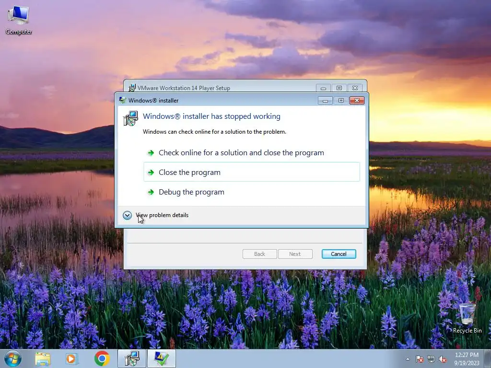Open the muted volume tray icon
This screenshot has width=491, height=368.
[x=443, y=359]
